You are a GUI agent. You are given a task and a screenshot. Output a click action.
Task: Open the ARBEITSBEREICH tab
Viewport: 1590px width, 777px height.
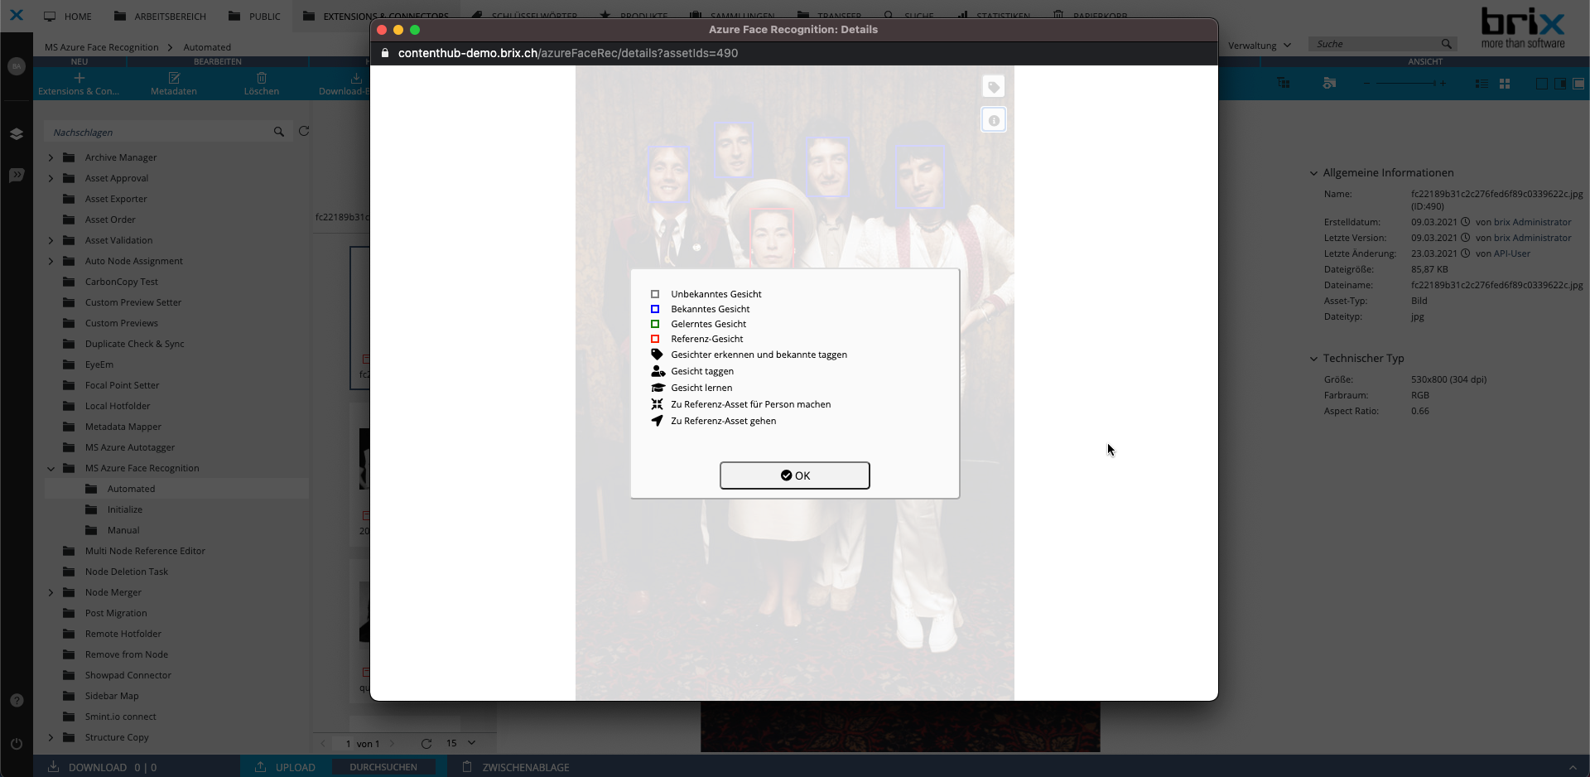pyautogui.click(x=160, y=16)
